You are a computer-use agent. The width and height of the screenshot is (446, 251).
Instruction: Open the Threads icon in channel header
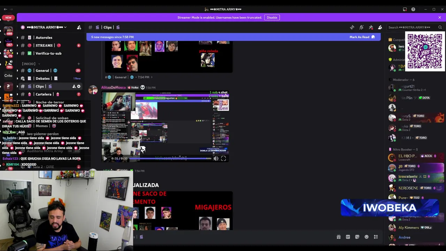click(352, 27)
